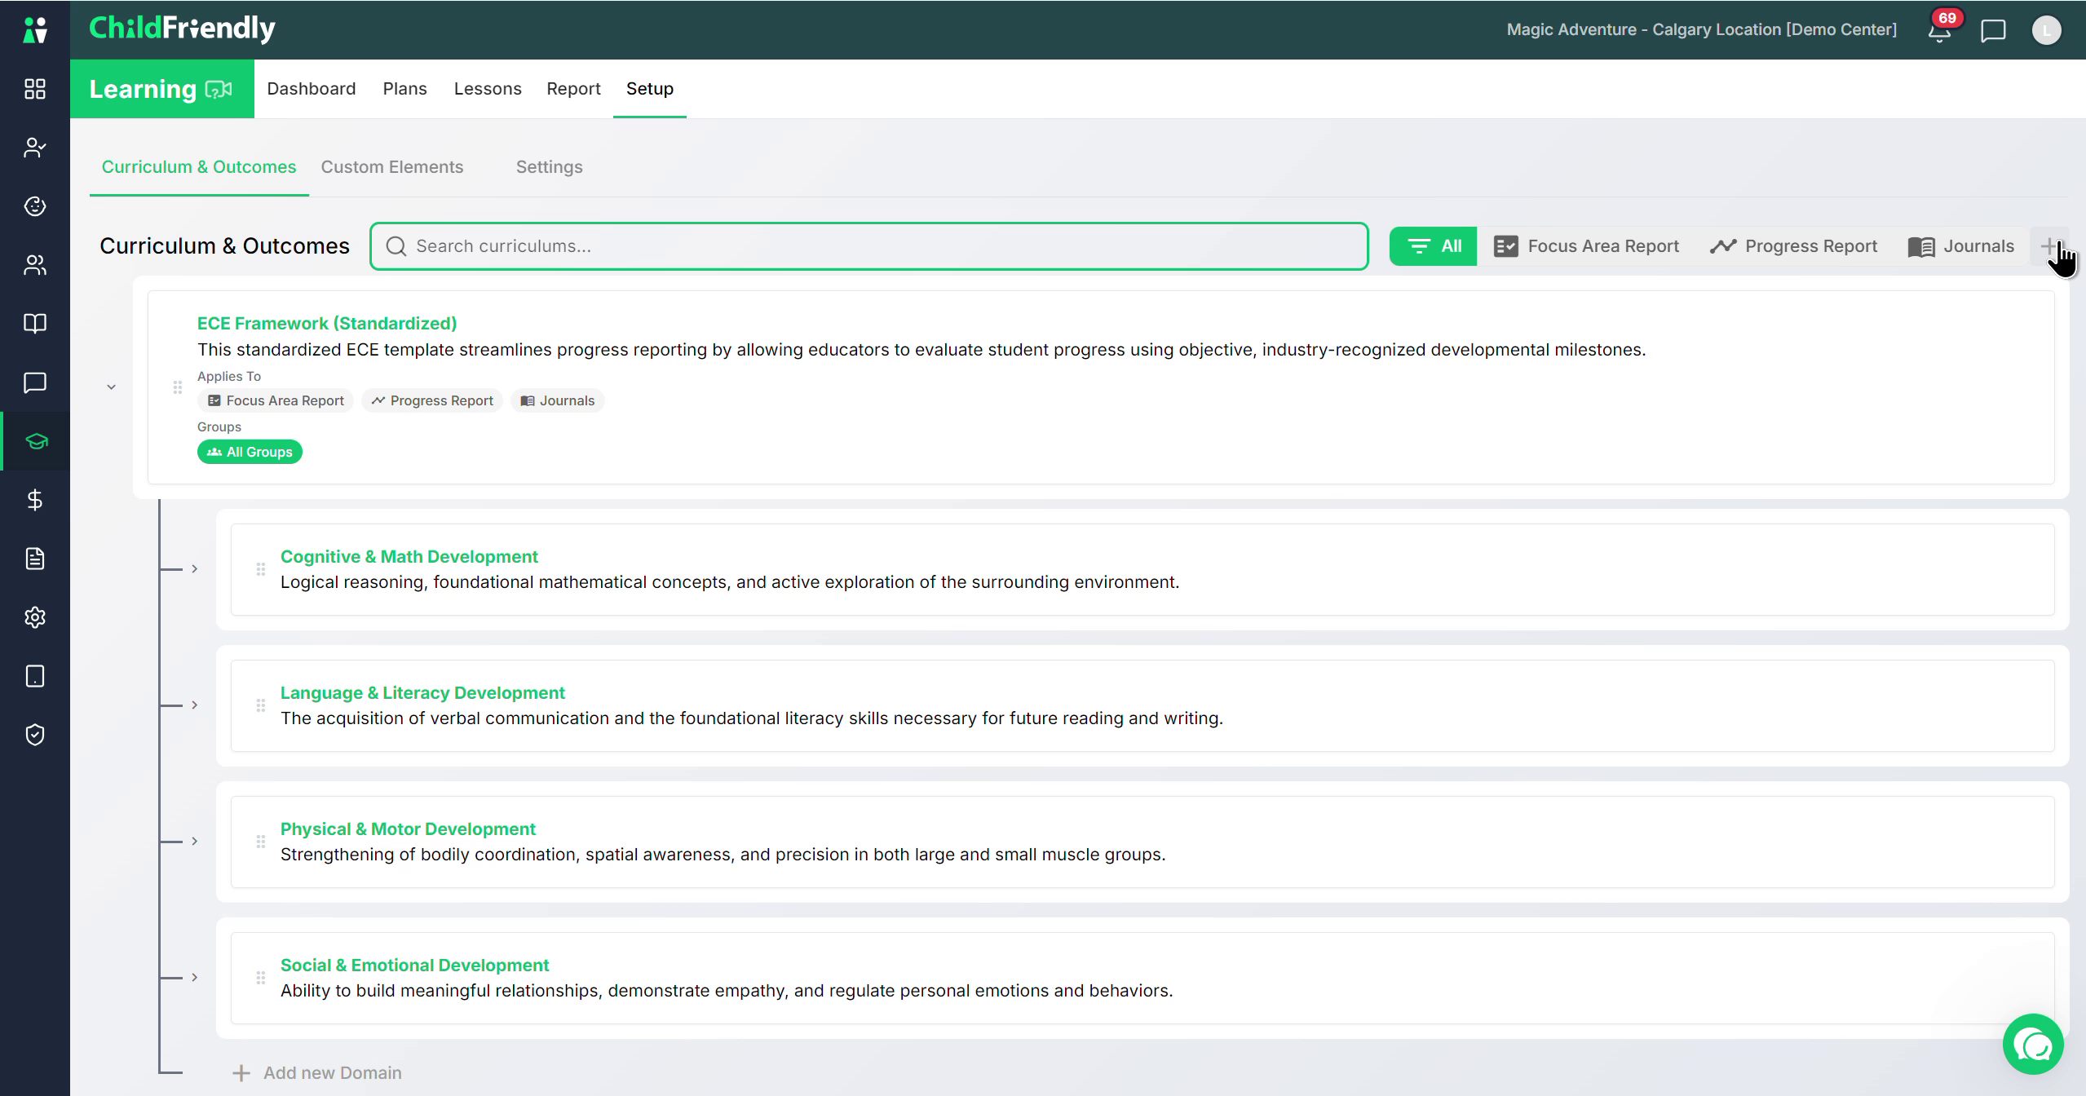
Task: Open notifications bell with 69 badge
Action: (x=1940, y=30)
